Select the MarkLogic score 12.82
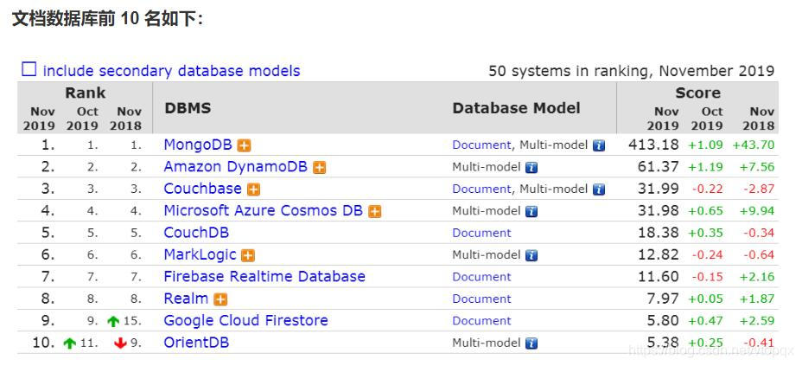 pos(659,254)
